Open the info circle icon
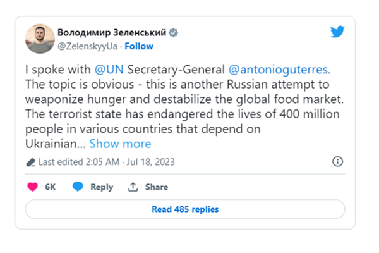This screenshot has height=253, width=379. click(337, 162)
